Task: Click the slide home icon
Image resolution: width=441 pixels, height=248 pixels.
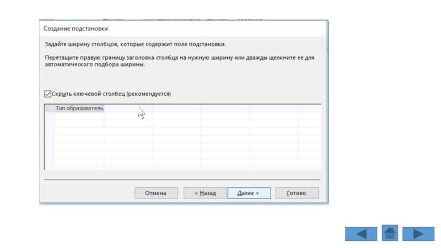Action: tap(390, 233)
